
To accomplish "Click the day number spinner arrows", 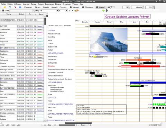I will click(x=129, y=7).
